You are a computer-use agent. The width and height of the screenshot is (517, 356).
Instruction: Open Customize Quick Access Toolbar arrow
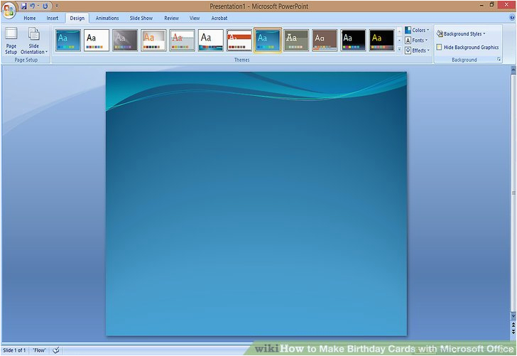click(57, 6)
